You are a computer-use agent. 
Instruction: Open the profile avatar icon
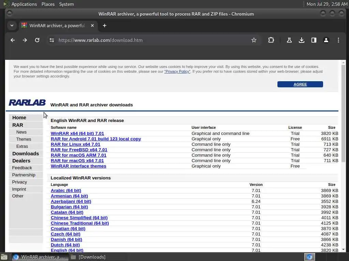(326, 40)
